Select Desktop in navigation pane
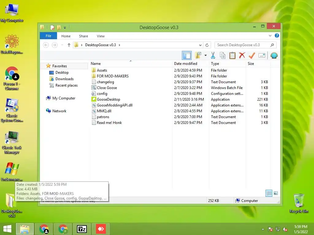Image resolution: width=314 pixels, height=235 pixels. tap(62, 72)
